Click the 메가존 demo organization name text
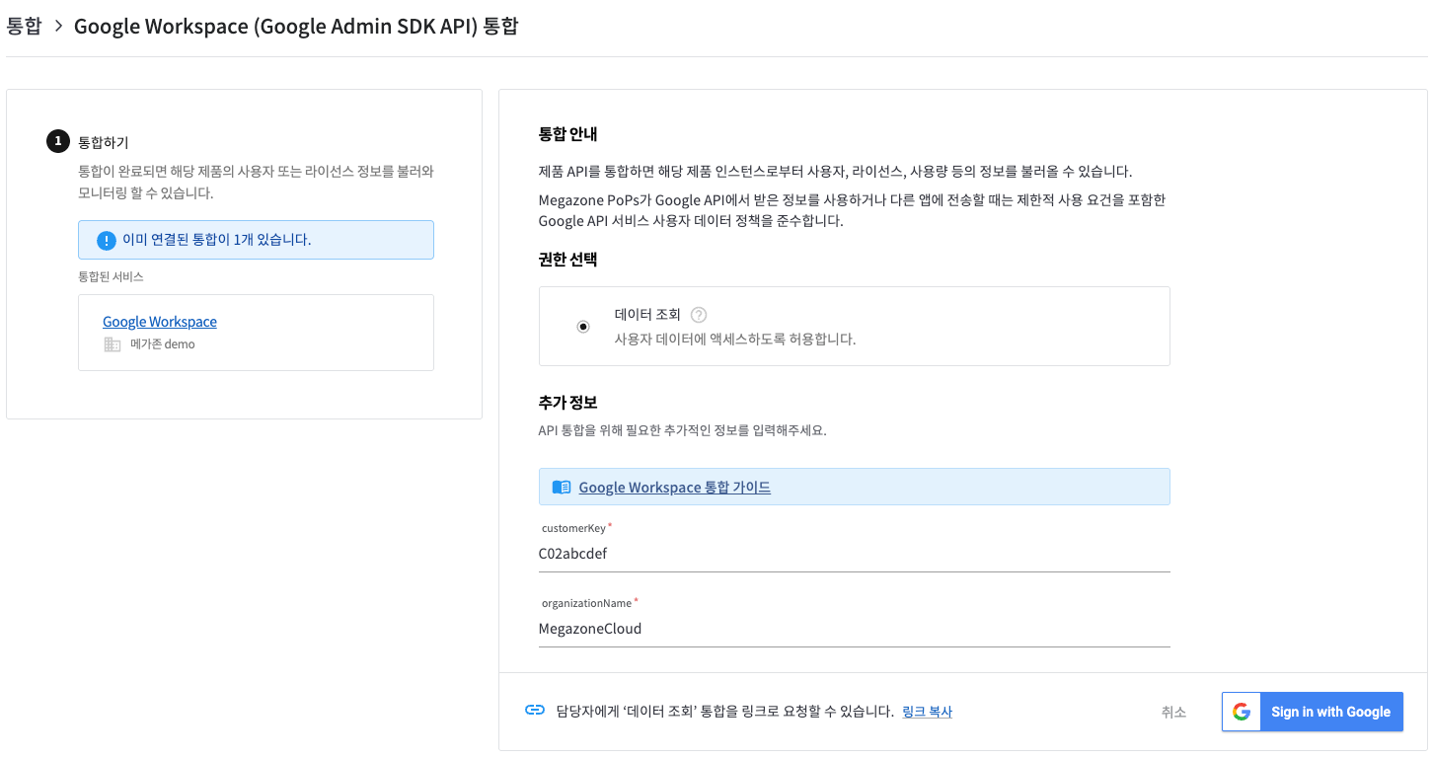Image resolution: width=1433 pixels, height=759 pixels. click(x=163, y=344)
